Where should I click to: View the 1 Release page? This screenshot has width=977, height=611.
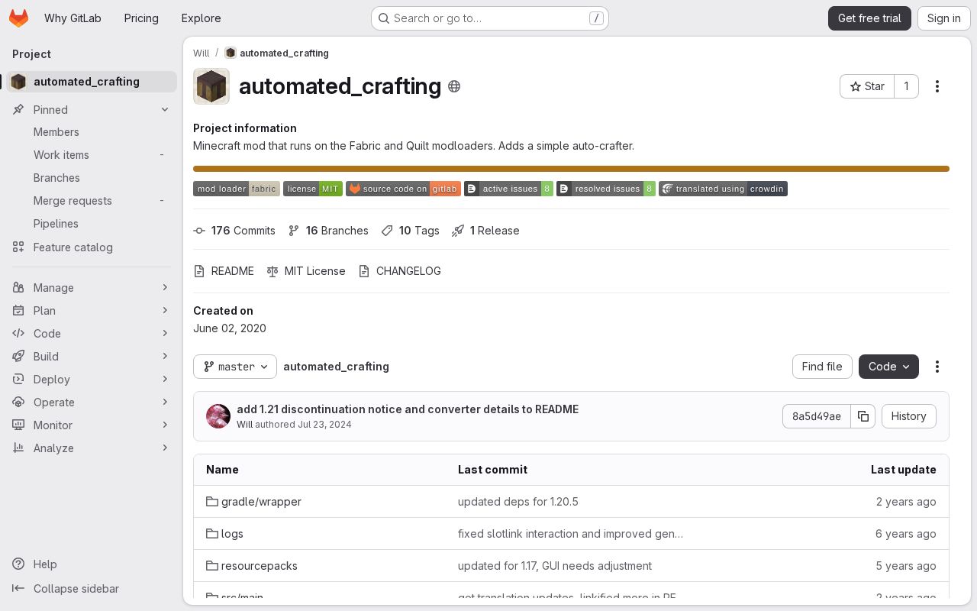click(x=485, y=231)
